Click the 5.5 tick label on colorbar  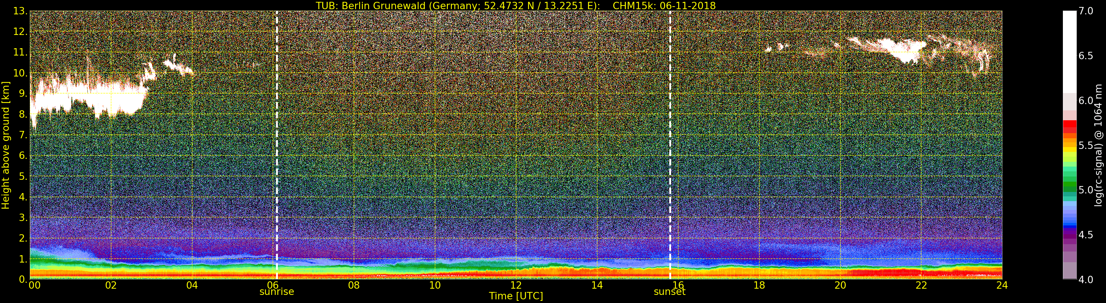[1086, 145]
